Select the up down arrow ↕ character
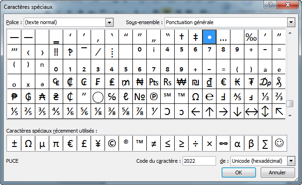 (x=265, y=111)
